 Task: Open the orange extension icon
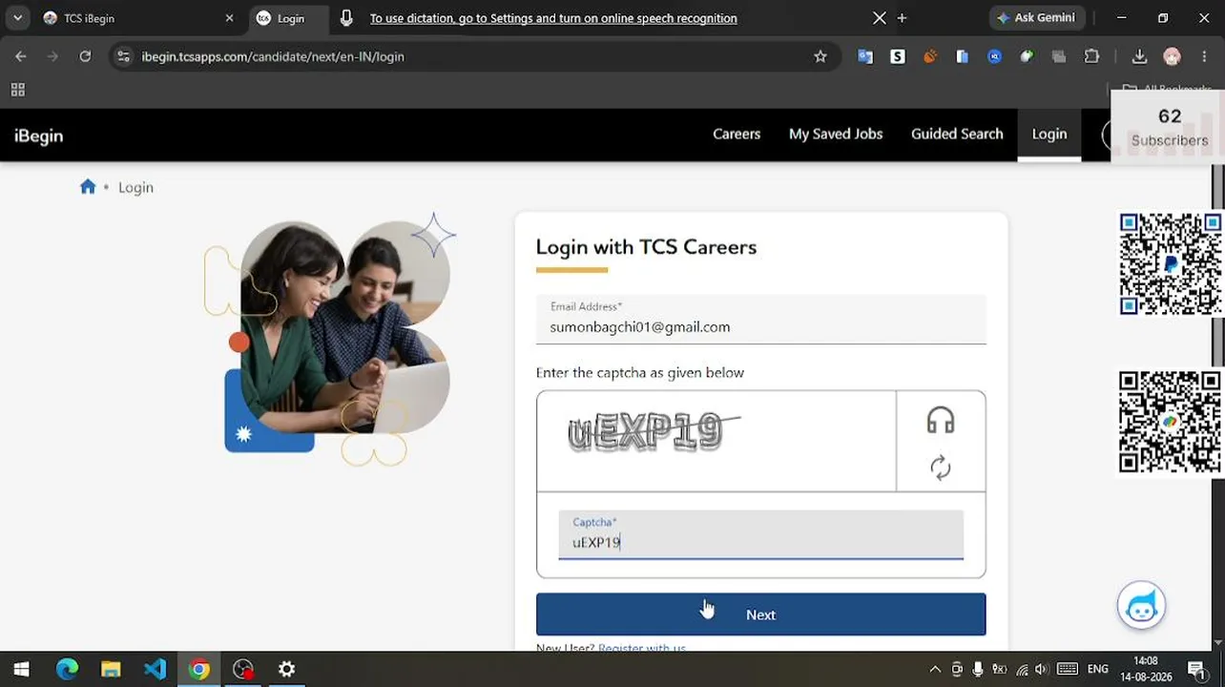930,56
